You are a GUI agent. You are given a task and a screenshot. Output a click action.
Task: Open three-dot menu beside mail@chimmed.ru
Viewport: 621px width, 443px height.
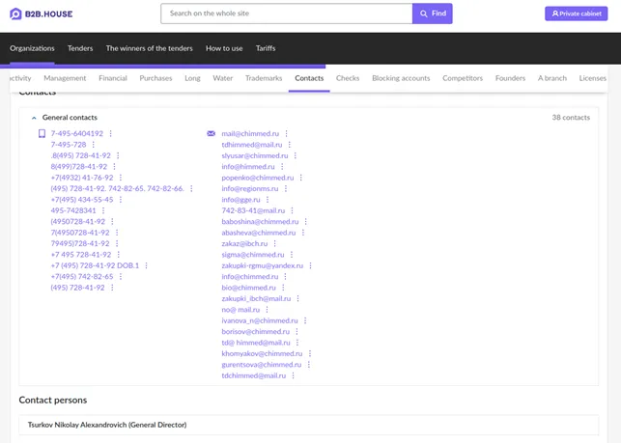coord(287,134)
